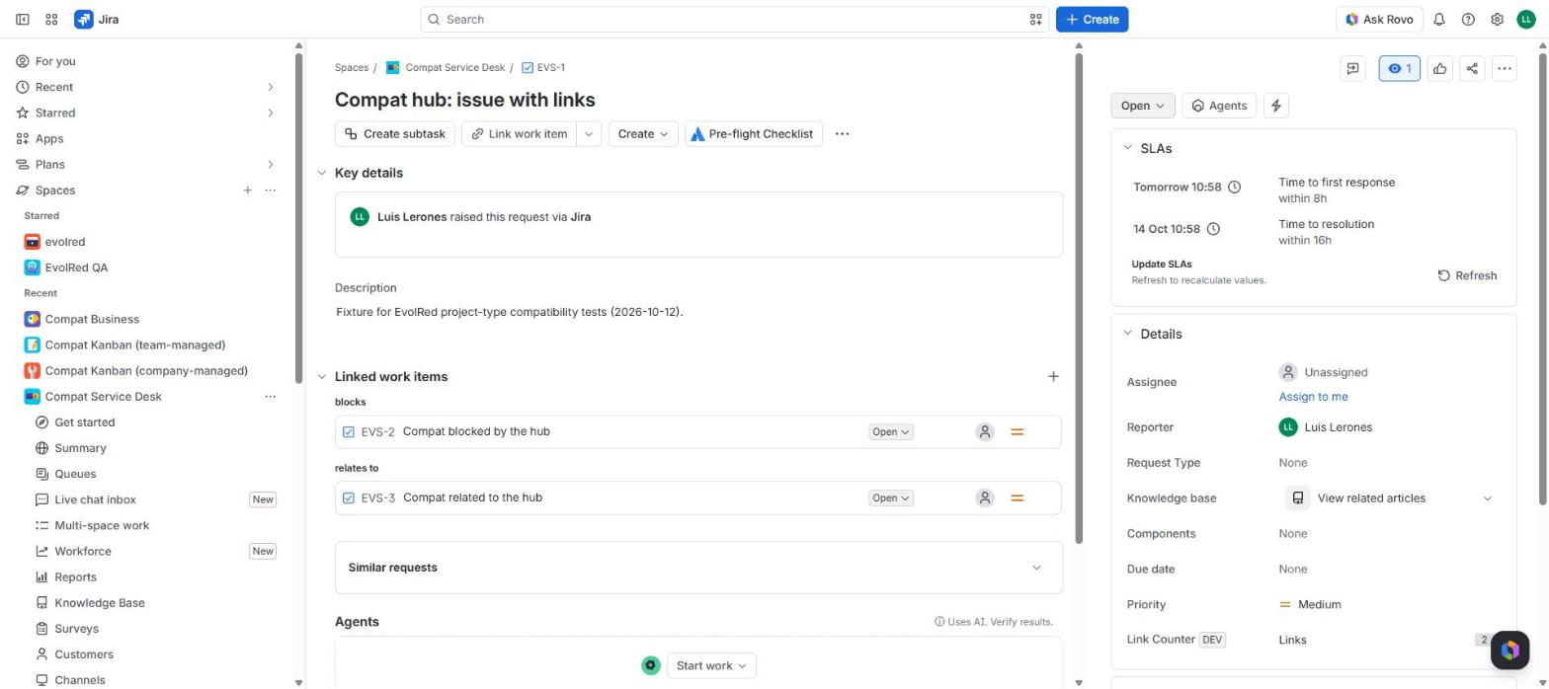Add a linked work item with plus
Viewport: 1549px width, 689px height.
coord(1053,376)
